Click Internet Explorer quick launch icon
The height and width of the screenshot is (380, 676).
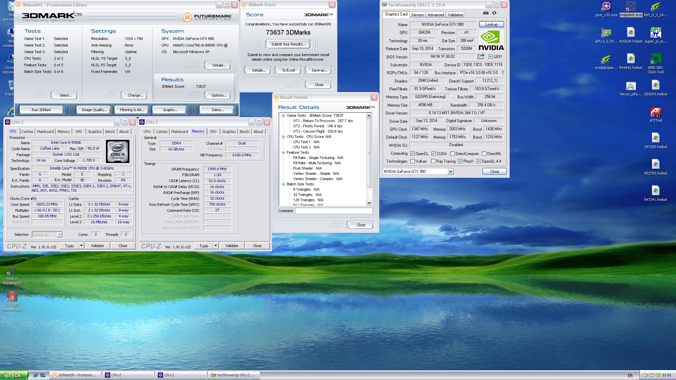click(x=35, y=375)
